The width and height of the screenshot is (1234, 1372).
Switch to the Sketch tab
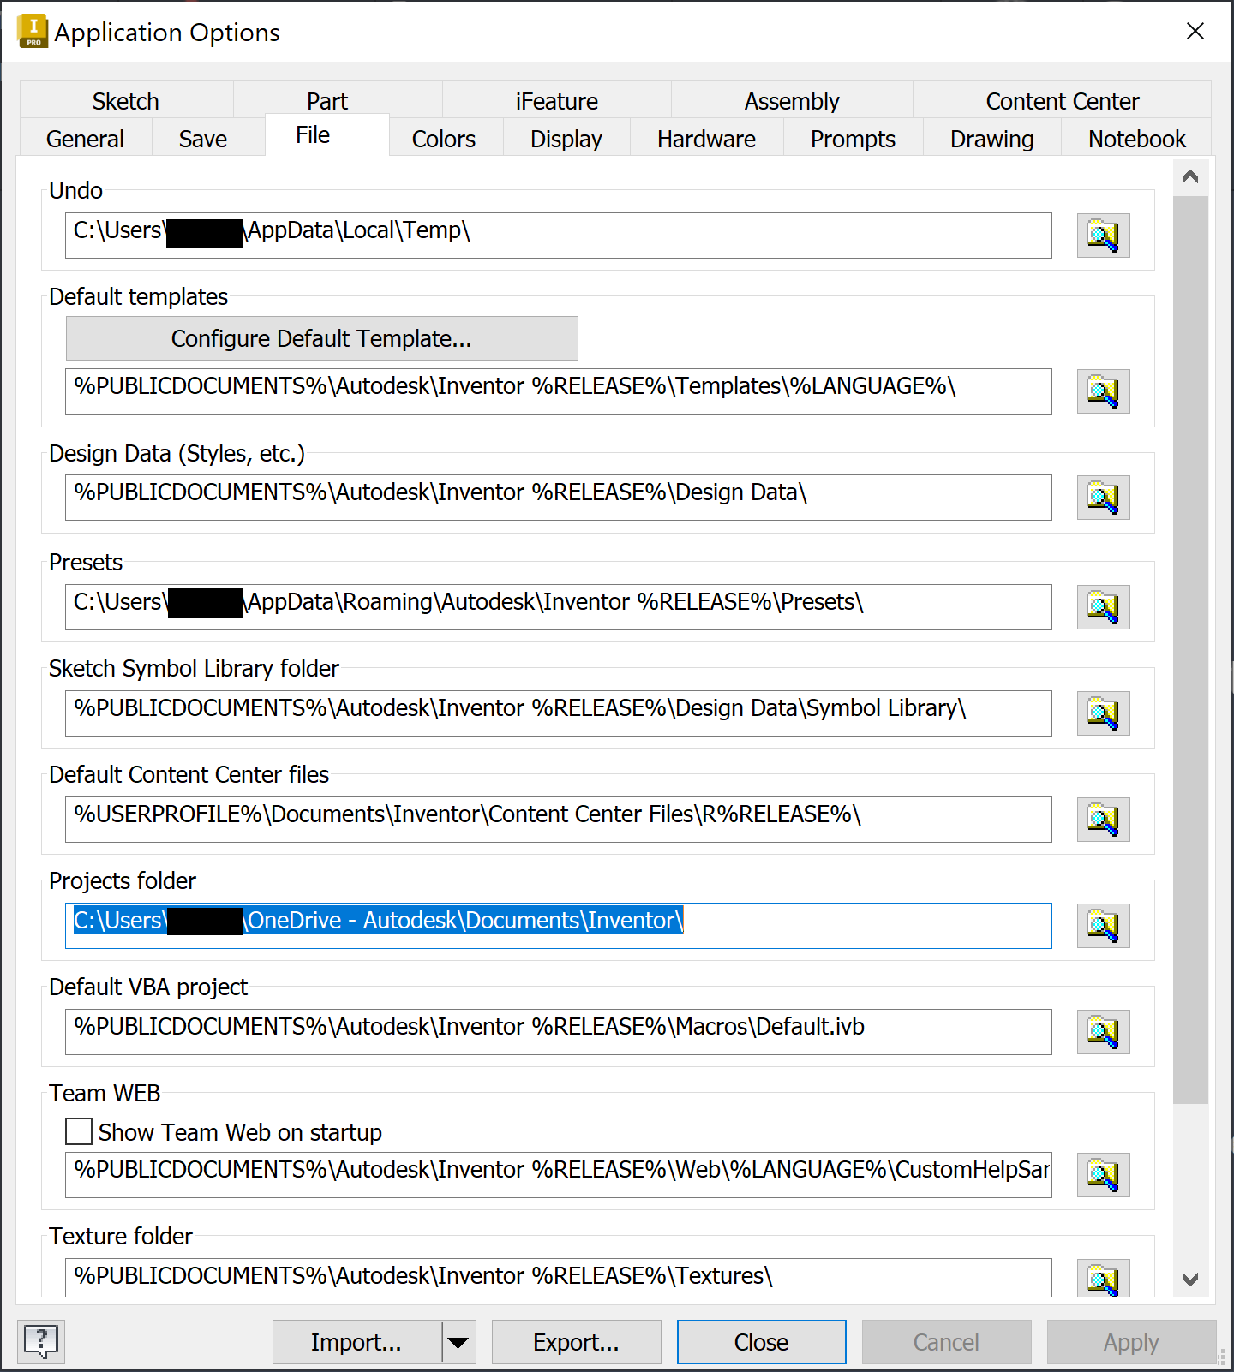(126, 101)
